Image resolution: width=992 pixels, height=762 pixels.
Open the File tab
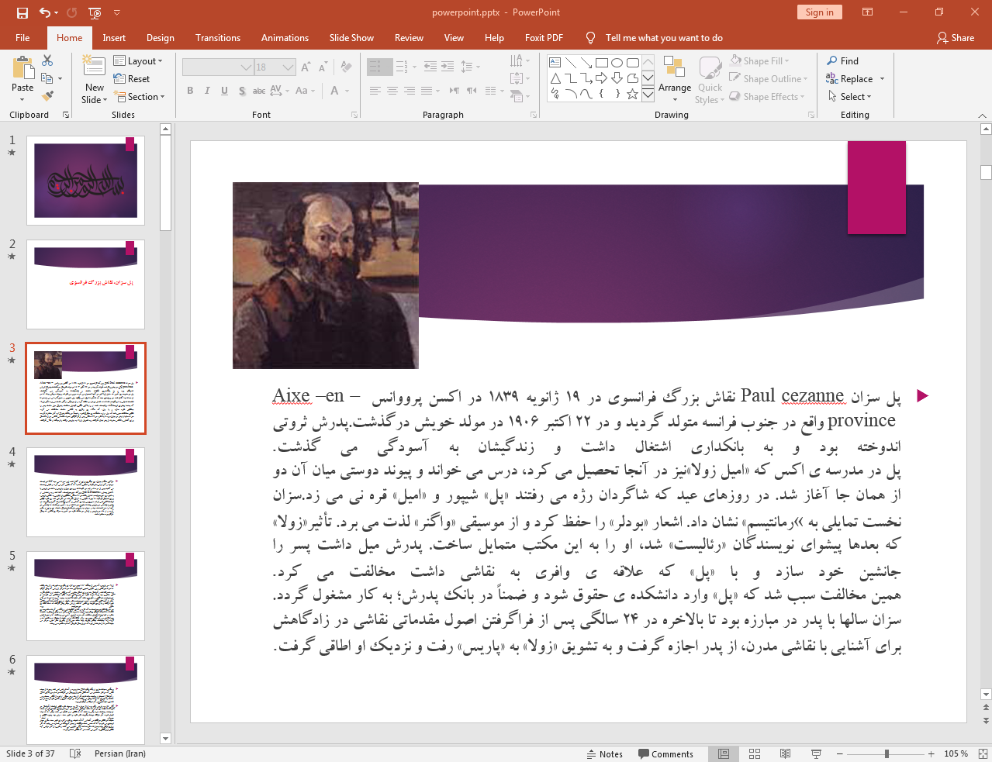[22, 37]
